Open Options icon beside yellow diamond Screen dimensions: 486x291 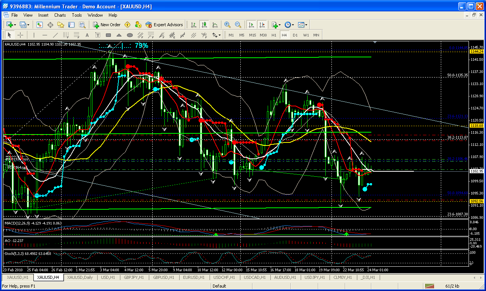(x=138, y=25)
